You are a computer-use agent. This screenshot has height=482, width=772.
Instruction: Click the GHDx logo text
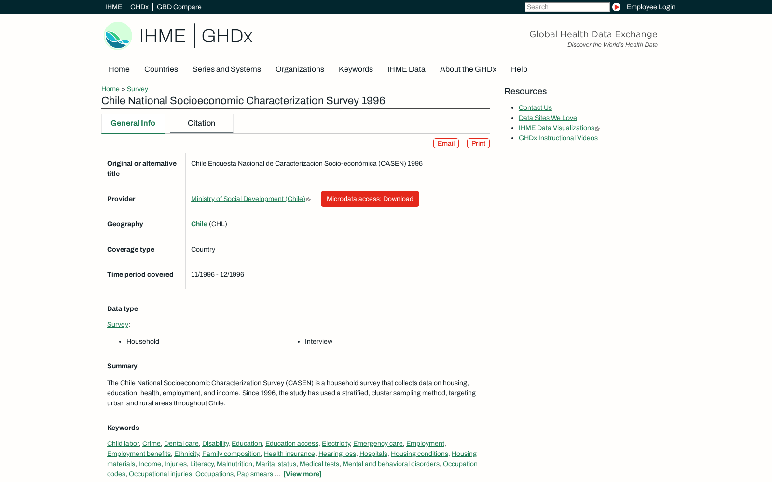click(227, 36)
